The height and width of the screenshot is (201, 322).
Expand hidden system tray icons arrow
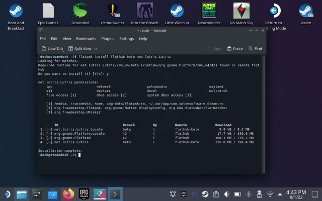(280, 194)
